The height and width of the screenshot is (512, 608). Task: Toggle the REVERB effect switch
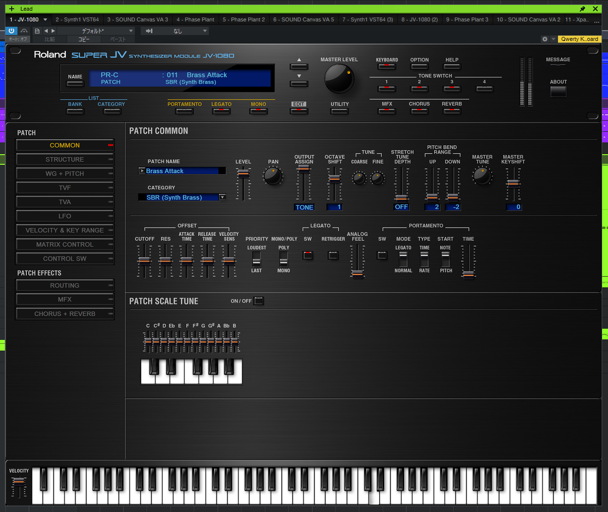(x=452, y=111)
